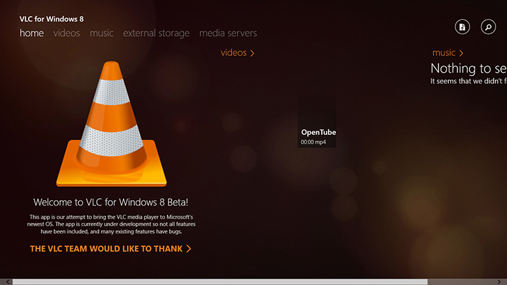Open the orange videos section link

tap(237, 53)
